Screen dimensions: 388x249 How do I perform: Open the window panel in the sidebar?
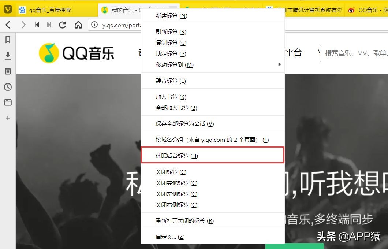pos(8,103)
